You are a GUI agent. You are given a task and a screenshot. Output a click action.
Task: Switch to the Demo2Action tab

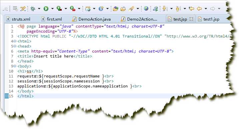point(139,19)
